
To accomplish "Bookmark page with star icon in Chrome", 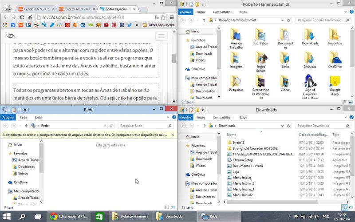I will point(163,17).
